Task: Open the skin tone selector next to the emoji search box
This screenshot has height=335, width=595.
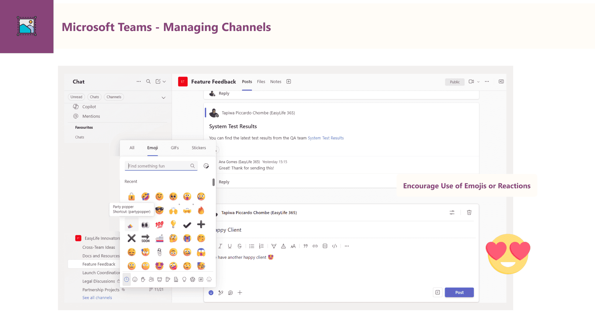Action: tap(206, 166)
